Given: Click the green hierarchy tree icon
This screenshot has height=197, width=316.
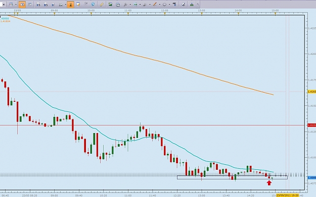Looking at the screenshot, I should click(192, 4).
